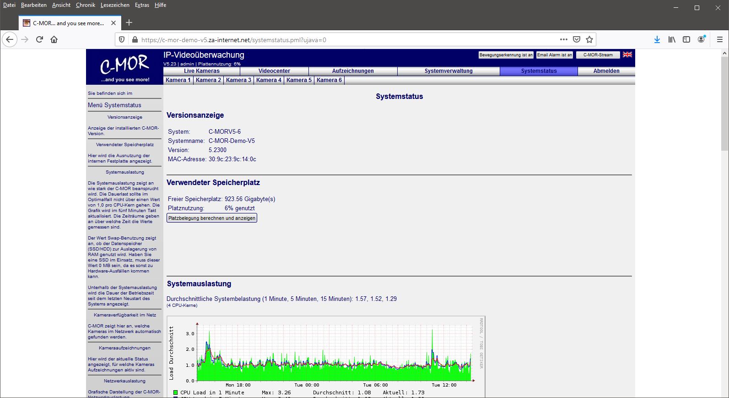Viewport: 729px width, 398px height.
Task: Open Versionsanzeige sidebar link
Action: click(x=125, y=117)
